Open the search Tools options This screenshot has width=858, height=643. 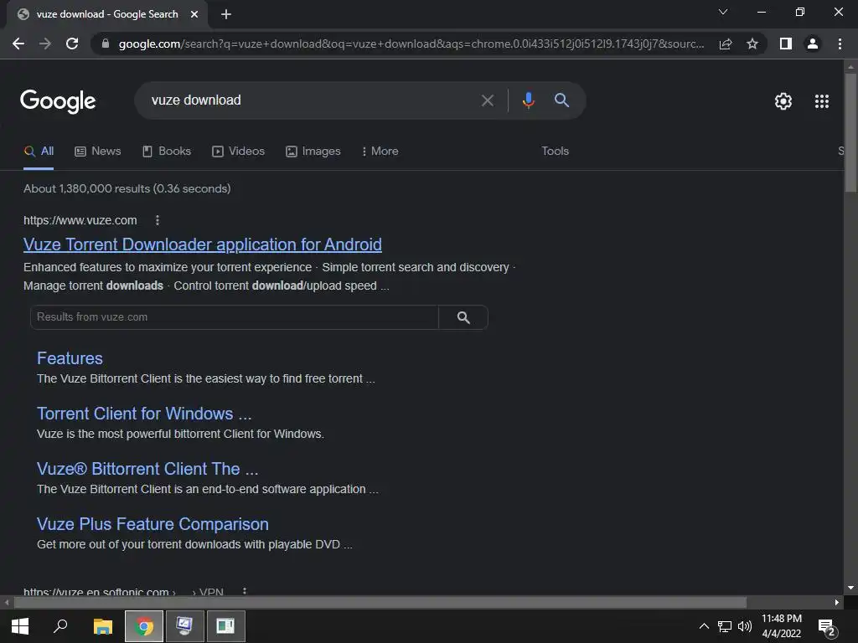click(555, 152)
